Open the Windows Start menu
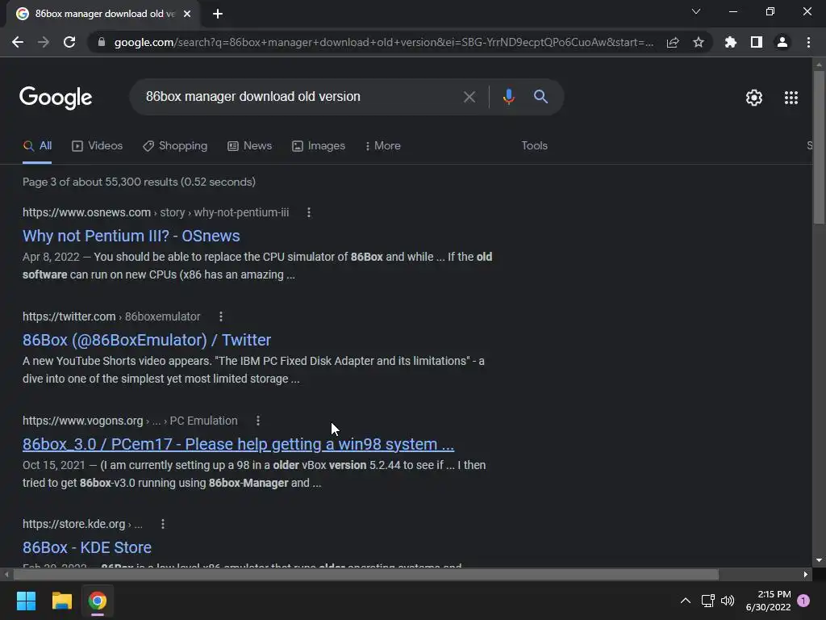Viewport: 826px width, 620px height. point(26,601)
